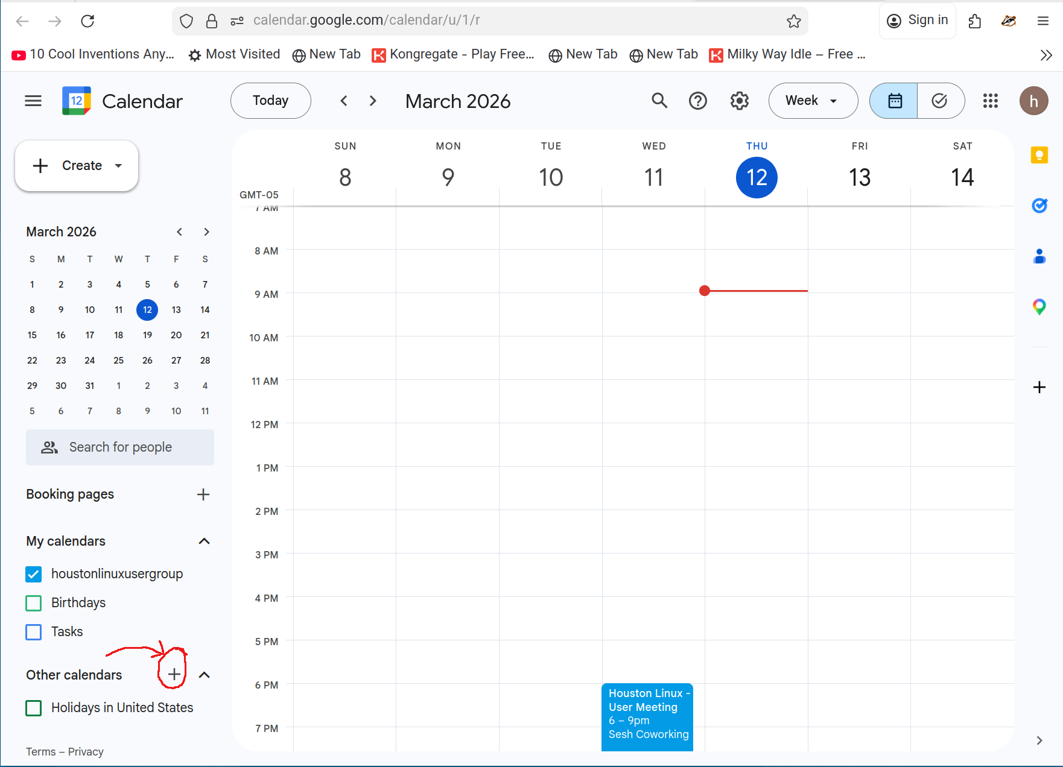Enable the Birthdays calendar
Screen dimensions: 1063x767
click(x=33, y=602)
